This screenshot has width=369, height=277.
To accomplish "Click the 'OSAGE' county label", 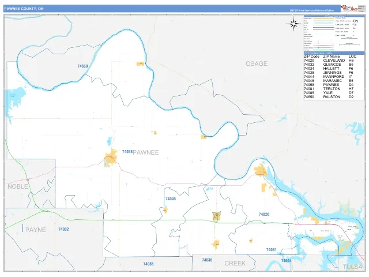I will (x=257, y=63).
